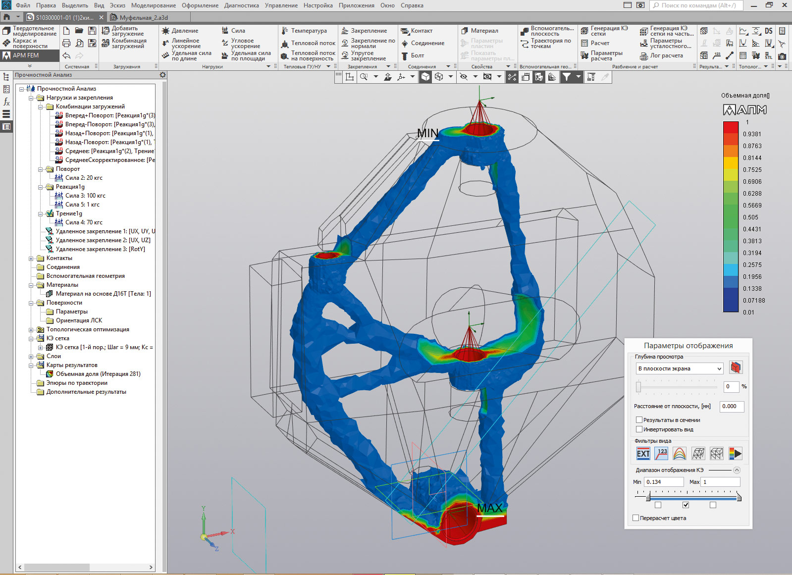The image size is (792, 575).
Task: Click the isolines rainbow filter icon
Action: [x=680, y=453]
